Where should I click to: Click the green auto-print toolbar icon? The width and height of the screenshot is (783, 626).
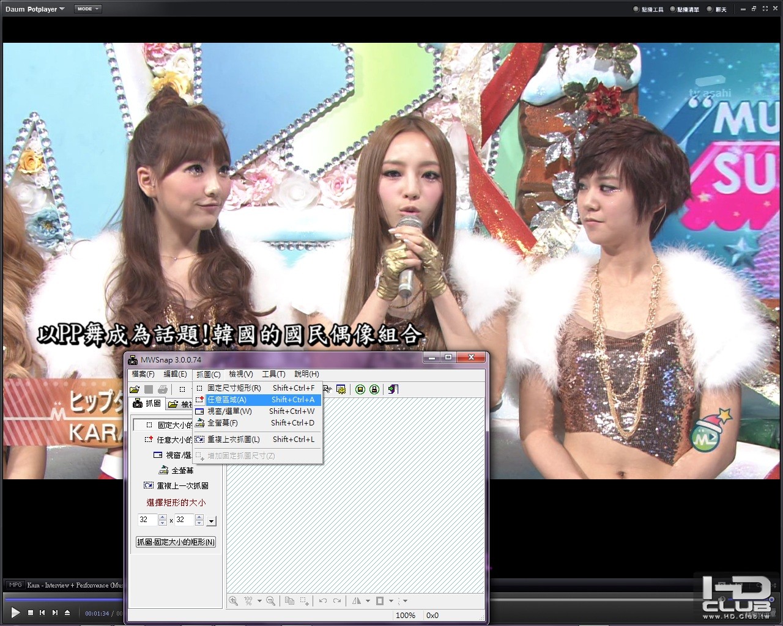[374, 389]
